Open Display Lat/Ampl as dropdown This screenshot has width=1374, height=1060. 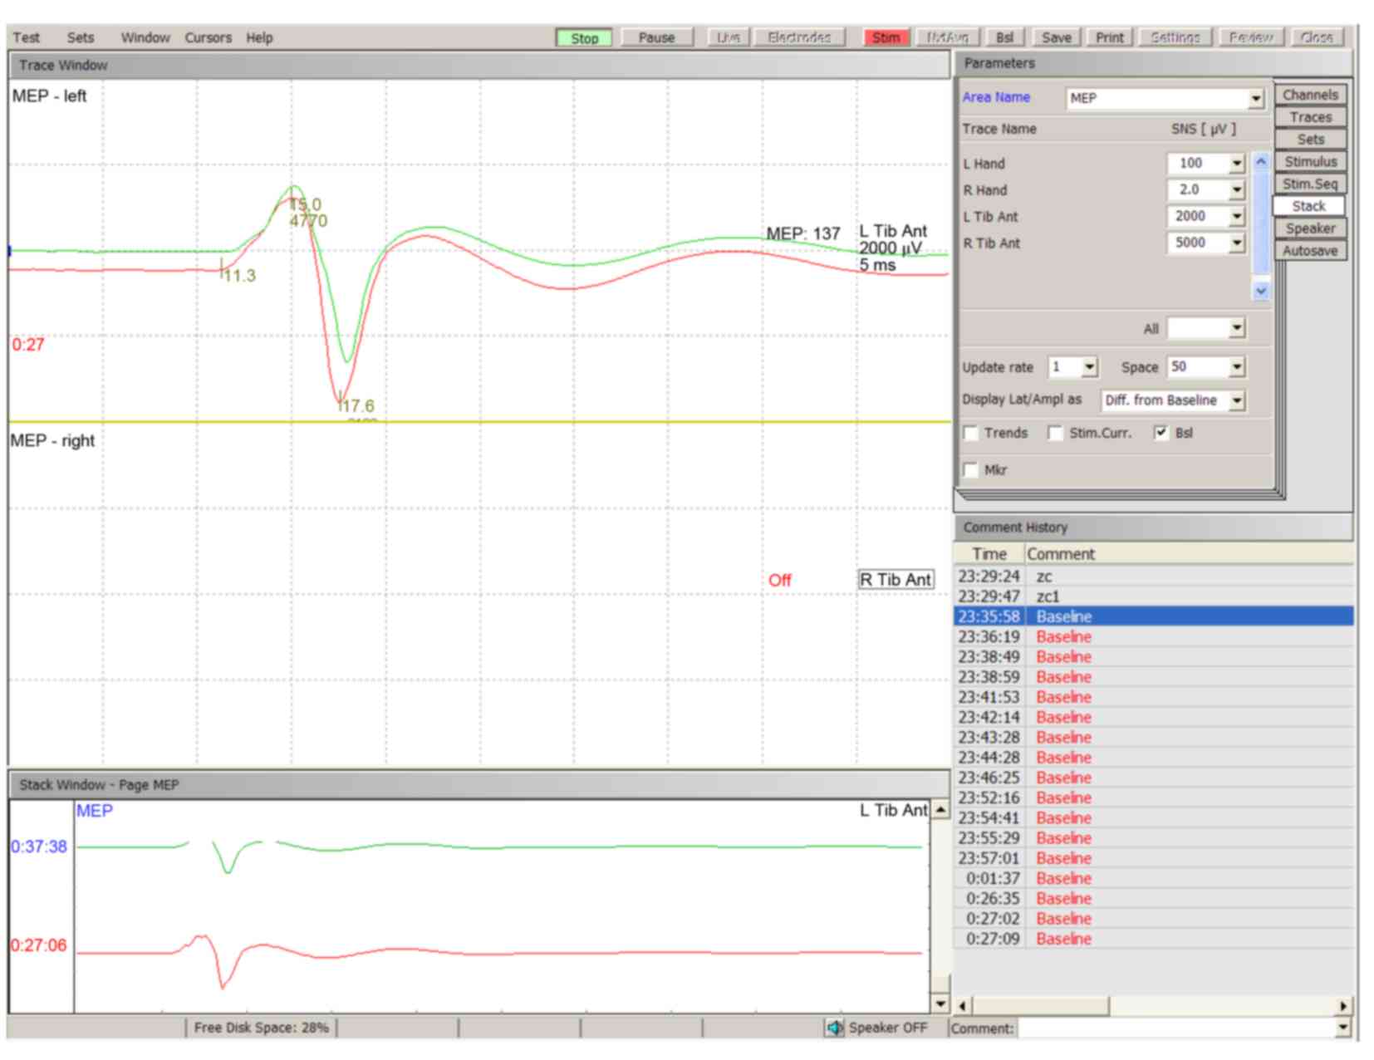1236,400
